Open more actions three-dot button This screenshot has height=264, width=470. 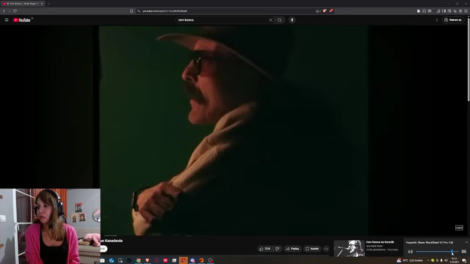(x=326, y=249)
